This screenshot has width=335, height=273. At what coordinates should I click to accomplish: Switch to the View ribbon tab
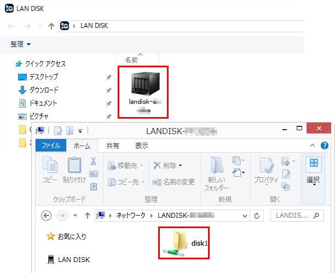coord(142,146)
